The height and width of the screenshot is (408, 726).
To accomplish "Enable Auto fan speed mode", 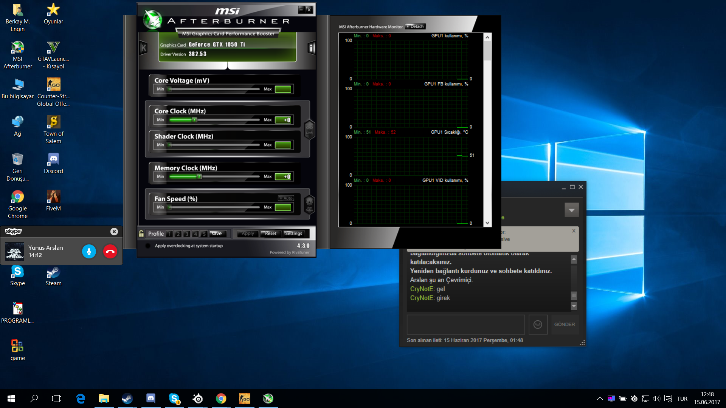I will point(286,198).
